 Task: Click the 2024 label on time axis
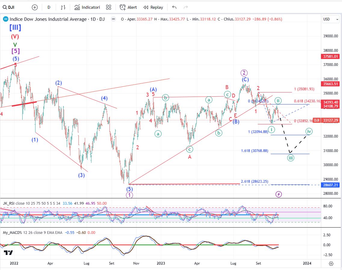click(307, 263)
